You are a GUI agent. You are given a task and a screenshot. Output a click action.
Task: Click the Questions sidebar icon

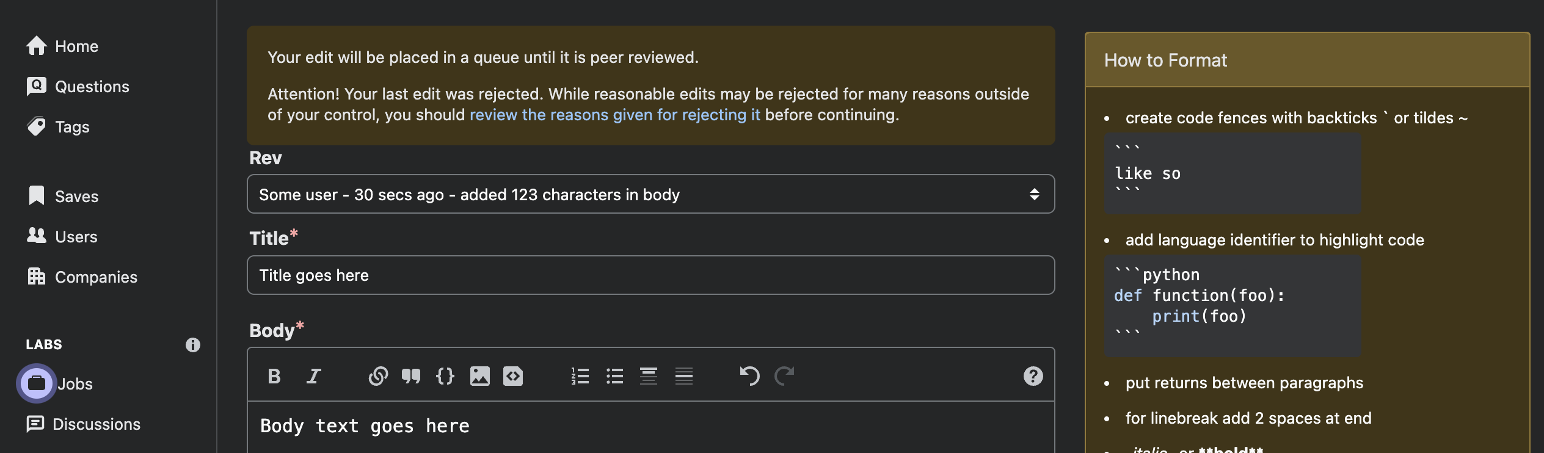click(x=37, y=86)
